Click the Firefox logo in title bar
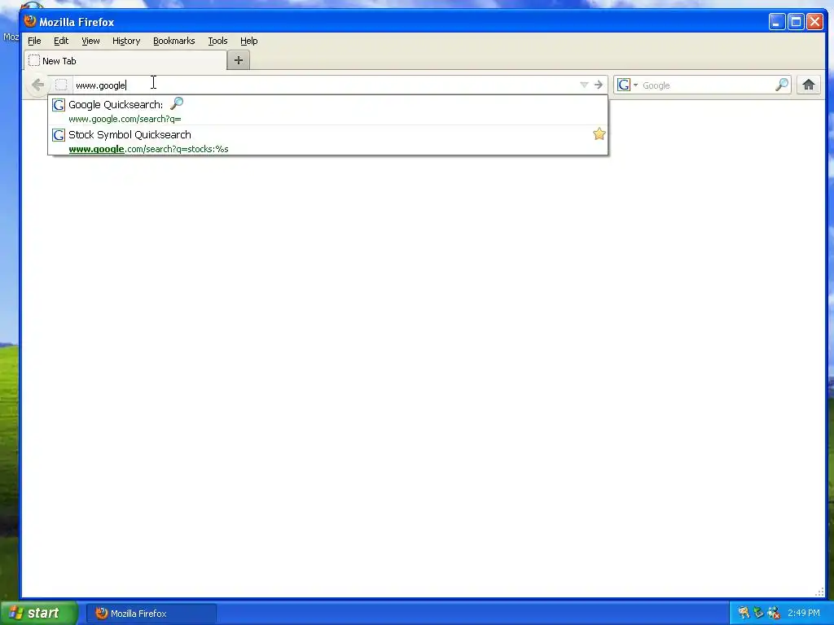This screenshot has width=834, height=625. click(30, 21)
